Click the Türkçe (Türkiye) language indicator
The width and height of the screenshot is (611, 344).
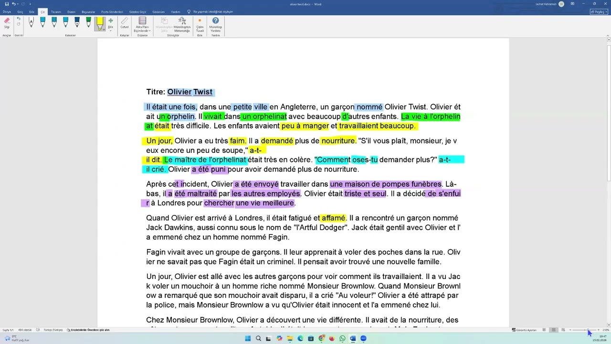[53, 330]
